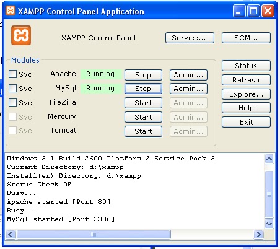
Task: Open Apache Admin page
Action: coord(188,75)
